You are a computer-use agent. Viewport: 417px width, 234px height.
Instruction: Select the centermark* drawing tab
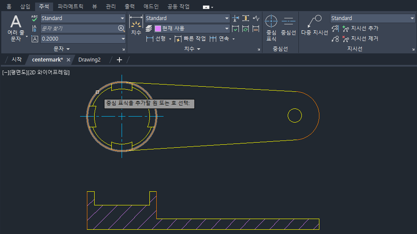(x=48, y=60)
